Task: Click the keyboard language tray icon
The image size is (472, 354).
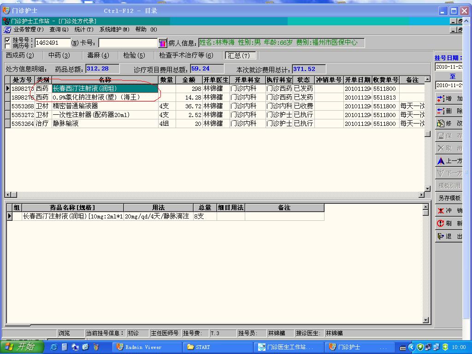Action: pyautogui.click(x=403, y=348)
